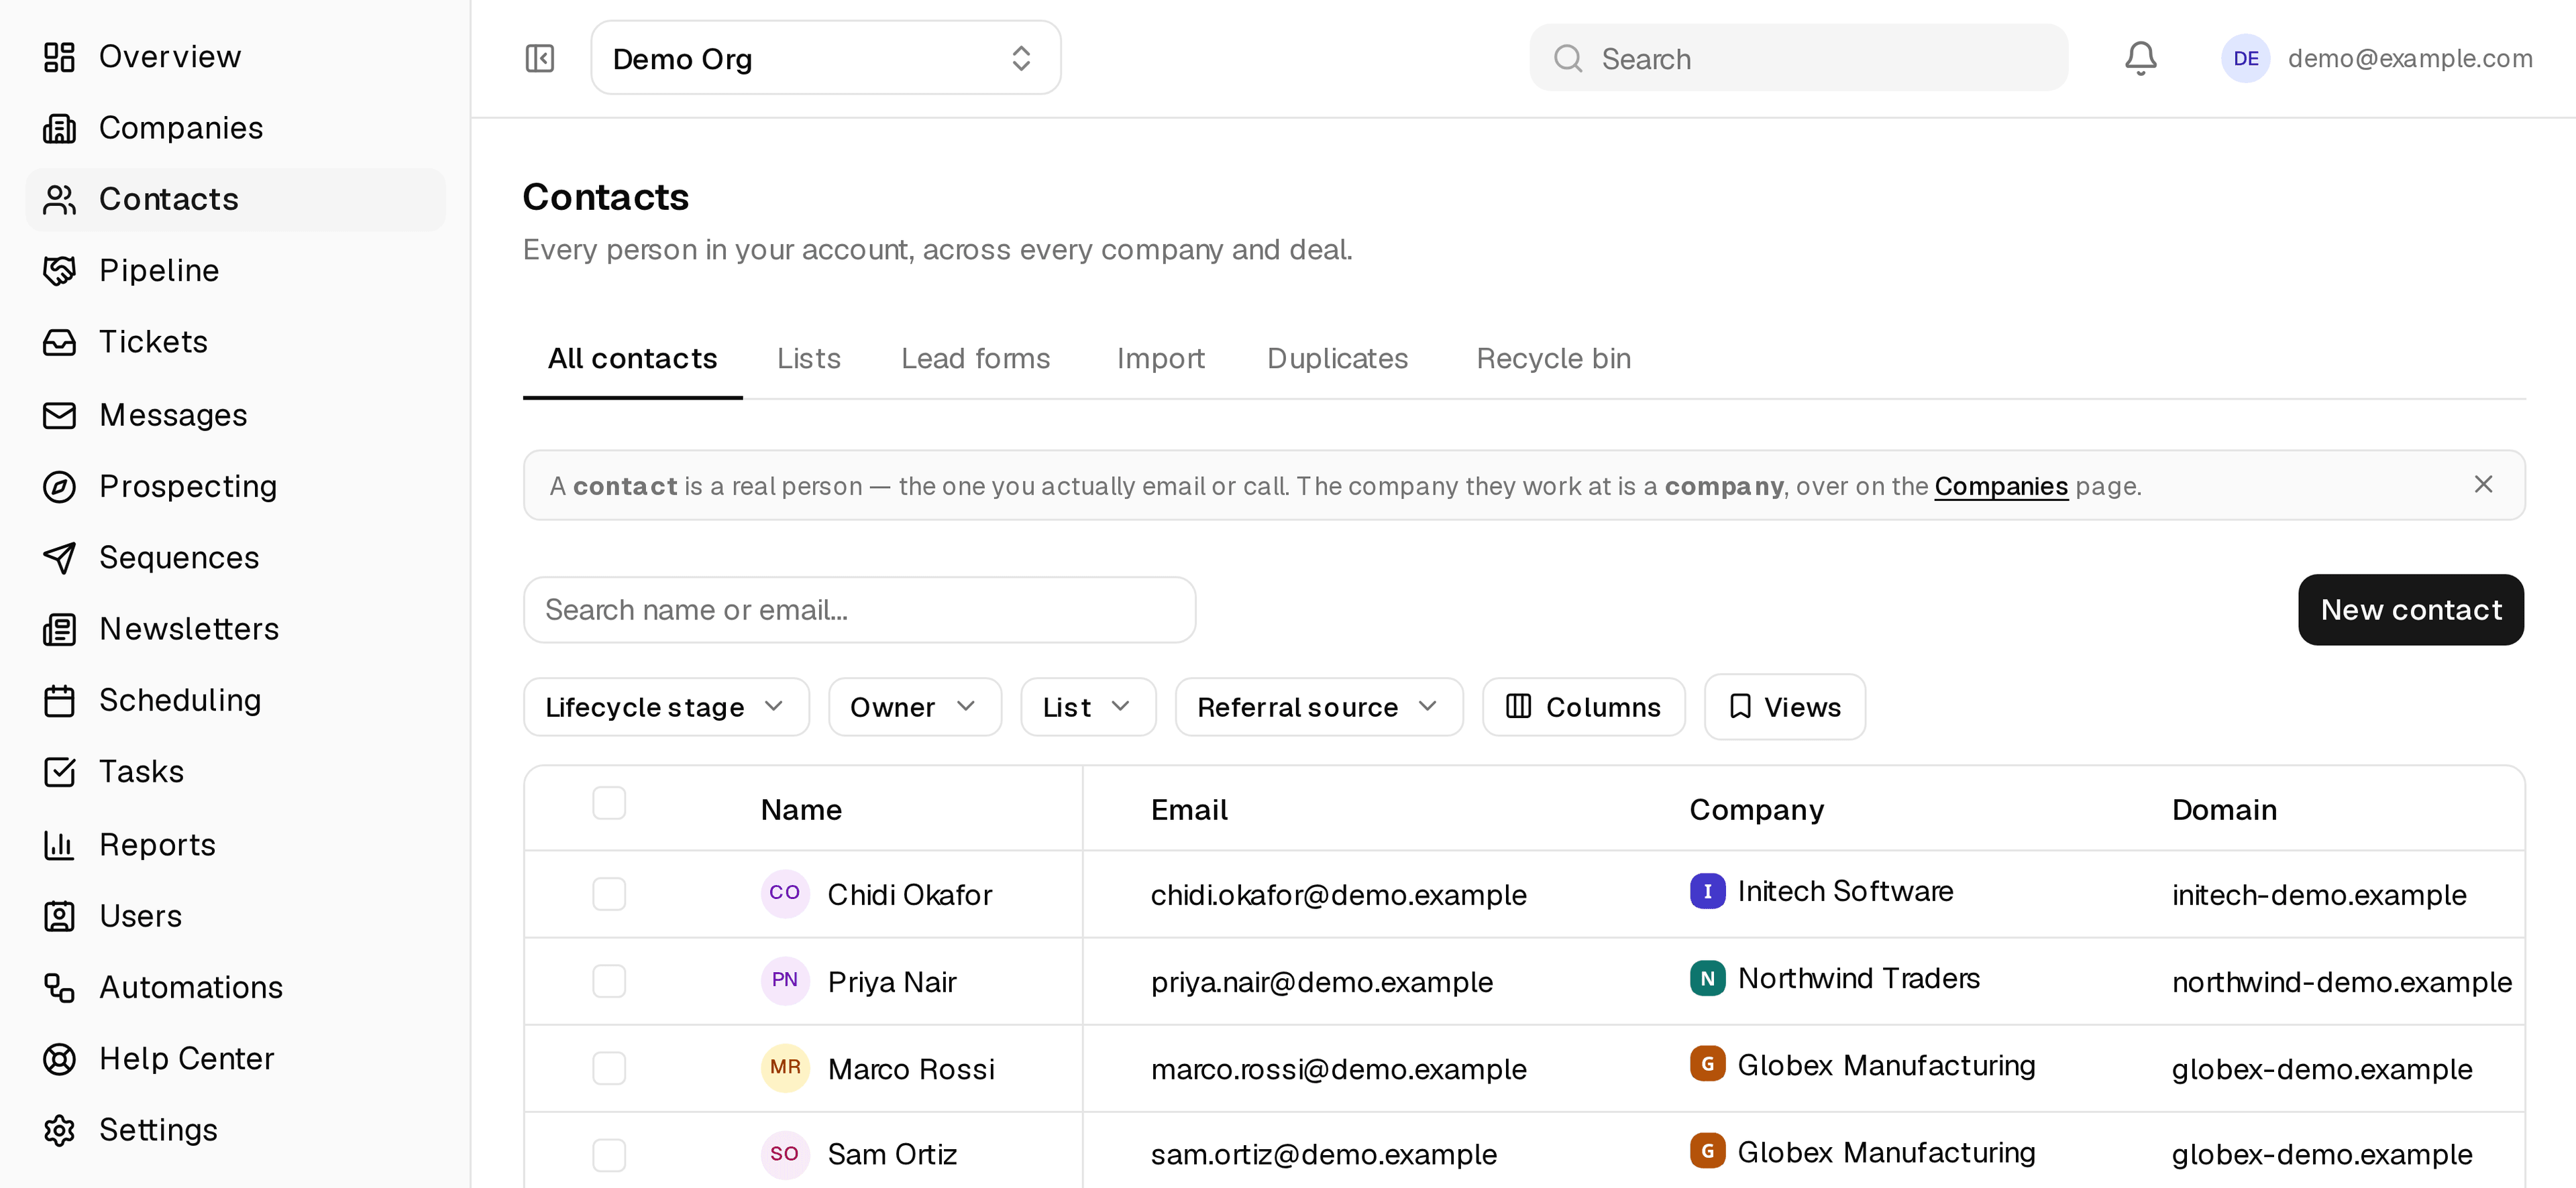Open Chidi Okafor's contact name

[909, 894]
